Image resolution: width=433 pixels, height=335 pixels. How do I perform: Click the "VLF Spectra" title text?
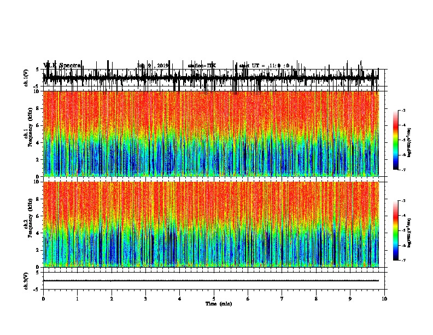(x=62, y=65)
